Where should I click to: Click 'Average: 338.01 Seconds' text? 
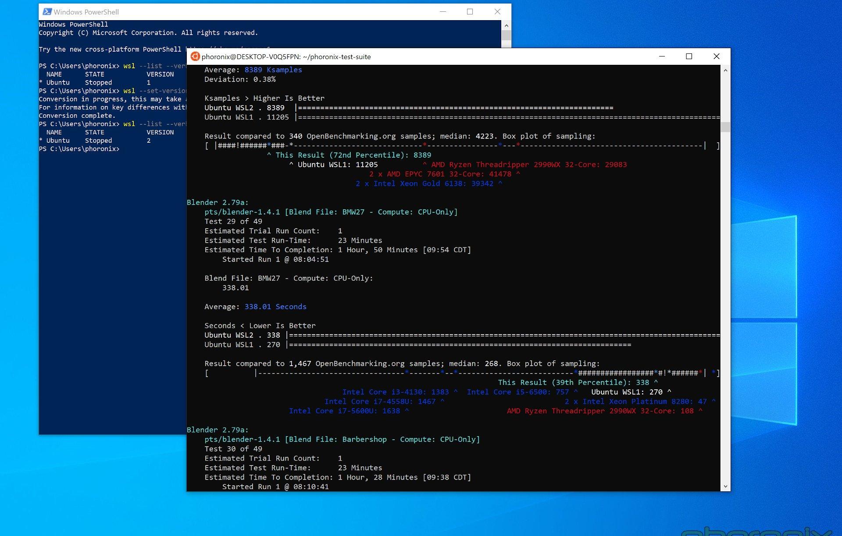coord(255,307)
